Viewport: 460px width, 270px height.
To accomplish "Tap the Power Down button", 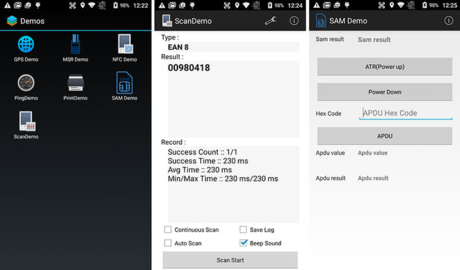I will coord(384,92).
